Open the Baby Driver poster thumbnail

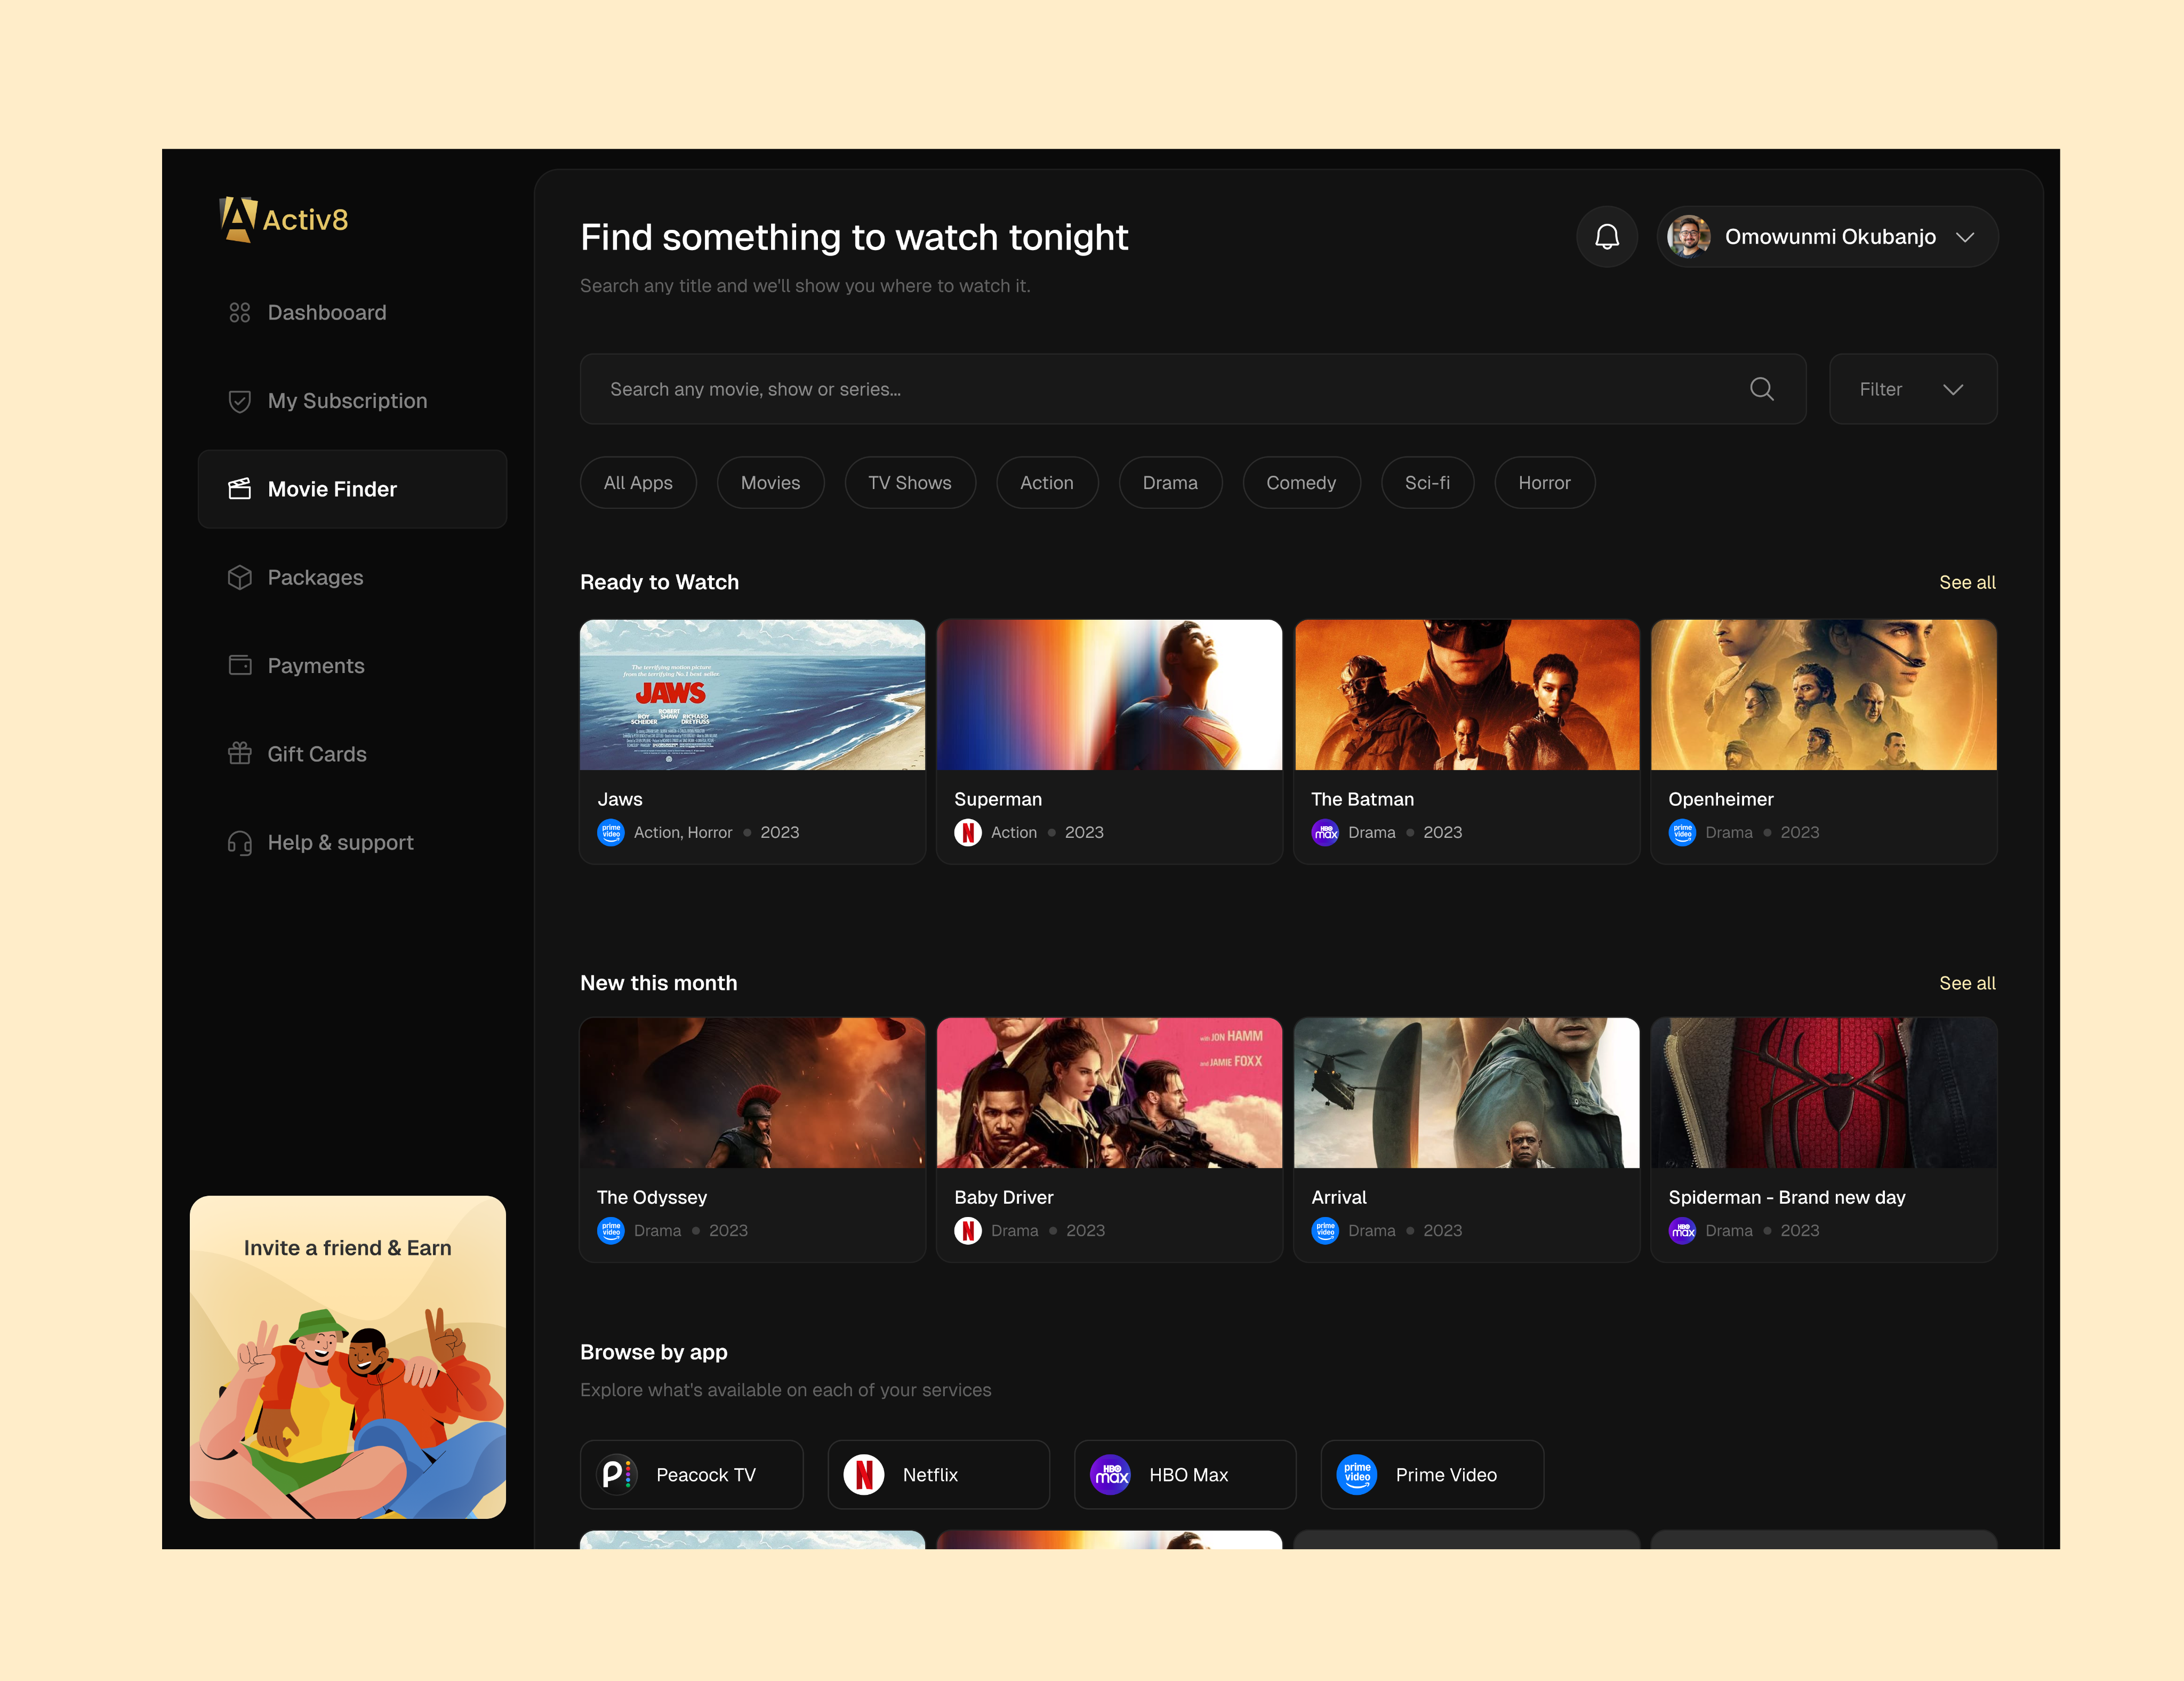[1110, 1093]
